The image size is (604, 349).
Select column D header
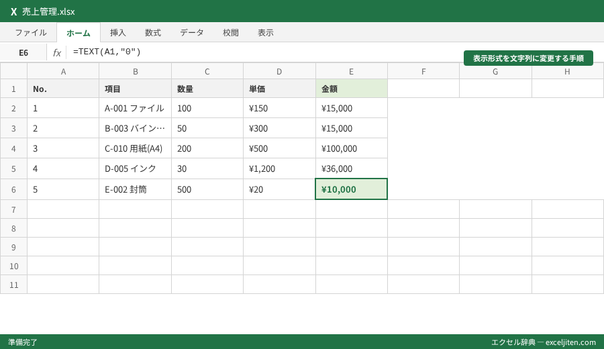coord(279,72)
